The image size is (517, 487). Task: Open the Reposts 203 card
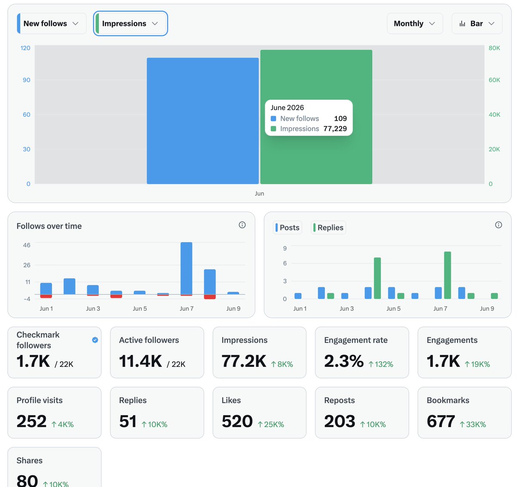(x=362, y=413)
